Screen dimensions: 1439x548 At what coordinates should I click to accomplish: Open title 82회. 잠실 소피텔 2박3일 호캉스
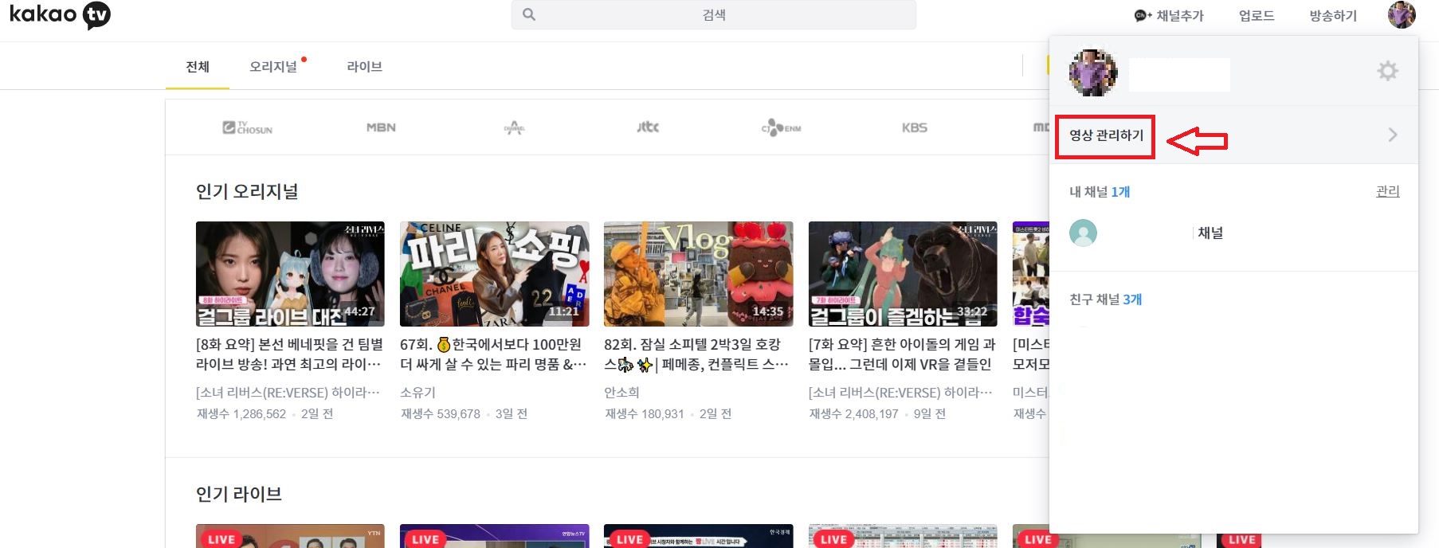[x=697, y=354]
